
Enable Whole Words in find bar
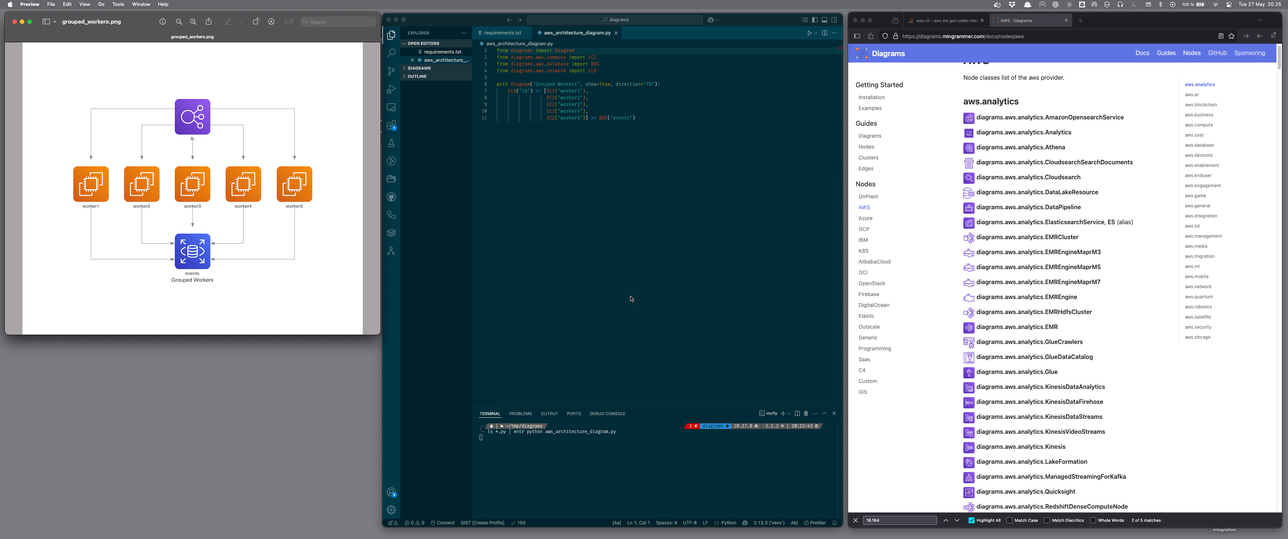tap(1106, 521)
